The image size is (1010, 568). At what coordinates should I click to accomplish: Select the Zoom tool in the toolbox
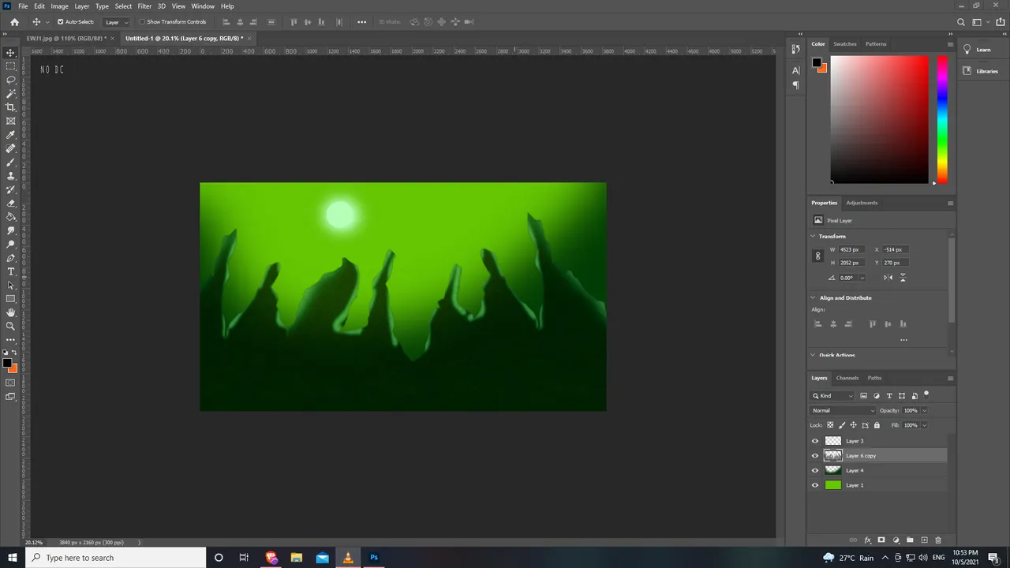point(10,326)
